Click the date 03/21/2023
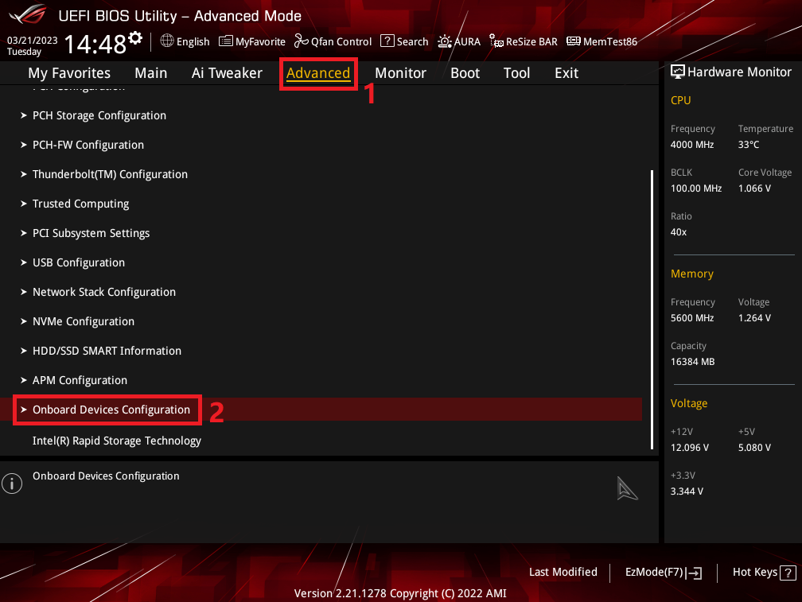The image size is (802, 602). (32, 41)
